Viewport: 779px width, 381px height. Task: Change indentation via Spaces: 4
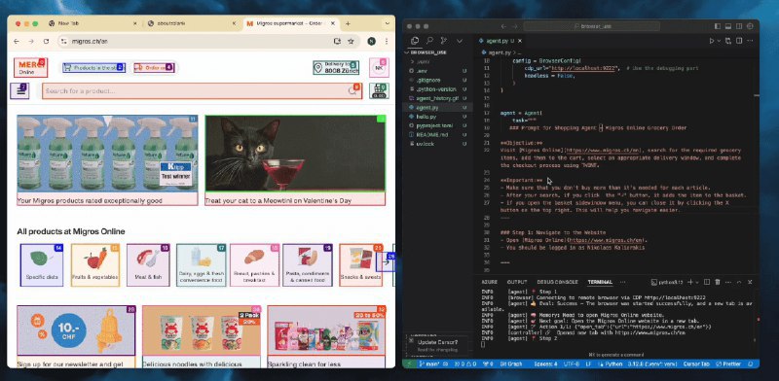(x=545, y=364)
